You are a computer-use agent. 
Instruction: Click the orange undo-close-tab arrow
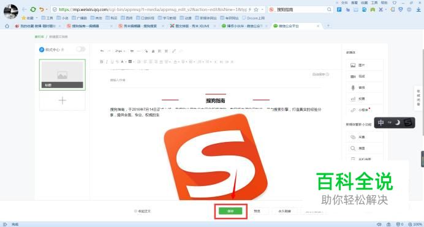42,9
